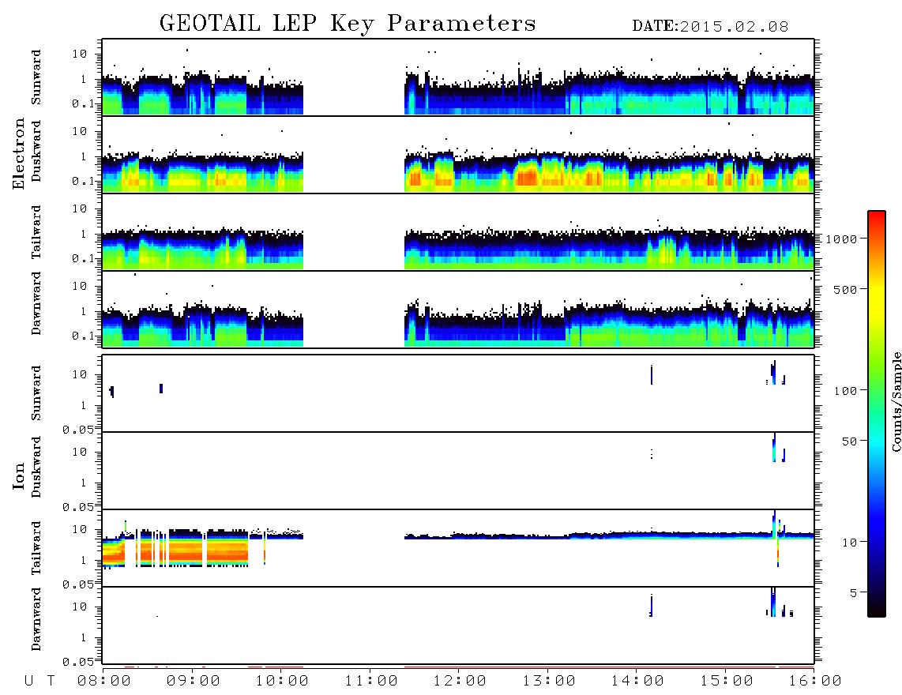
Task: Click the '500' colorbar tick value
Action: [x=845, y=290]
